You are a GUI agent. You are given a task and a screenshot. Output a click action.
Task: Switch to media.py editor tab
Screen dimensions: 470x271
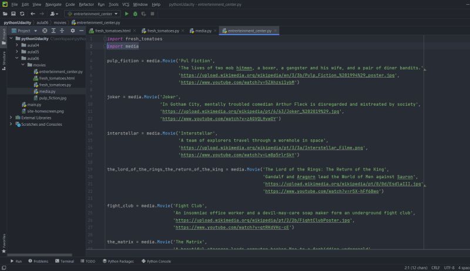203,31
